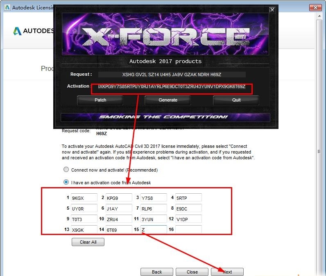326x276 pixels.
Task: Click activation code field 5 containing UY0R
Action: (84, 208)
